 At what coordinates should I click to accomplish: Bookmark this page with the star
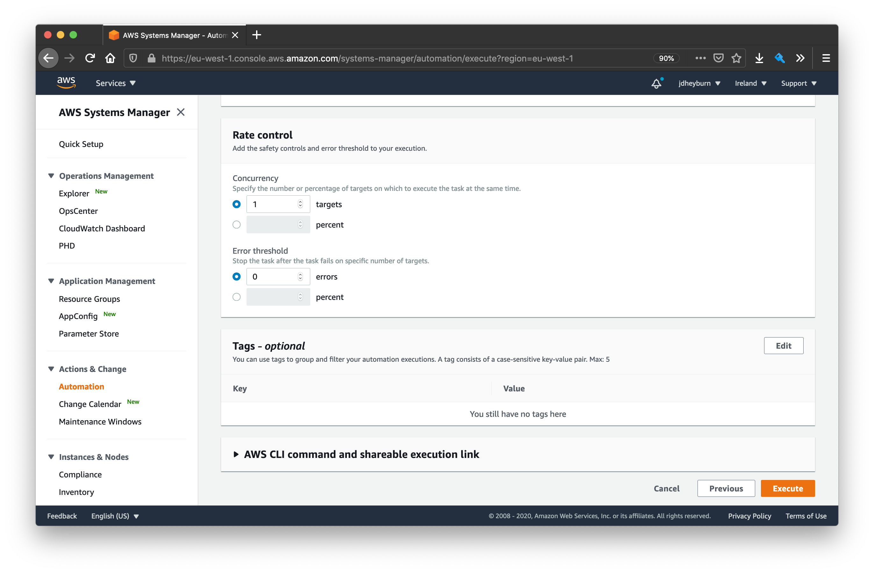point(736,58)
